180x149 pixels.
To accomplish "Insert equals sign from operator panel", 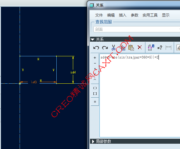I will pos(95,102).
